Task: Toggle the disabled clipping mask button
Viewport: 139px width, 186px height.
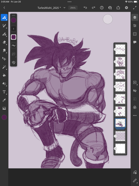Action: pyautogui.click(x=135, y=99)
